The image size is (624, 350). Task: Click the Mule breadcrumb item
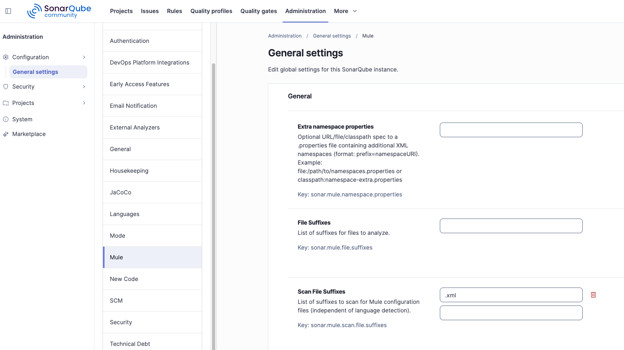coord(368,36)
